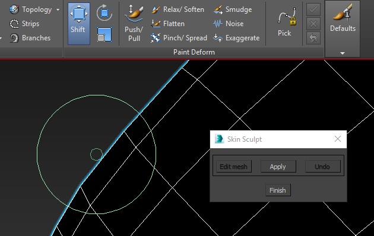Expand the Paint Deform panel arrow below Defaults
The height and width of the screenshot is (236, 374).
pos(343,53)
